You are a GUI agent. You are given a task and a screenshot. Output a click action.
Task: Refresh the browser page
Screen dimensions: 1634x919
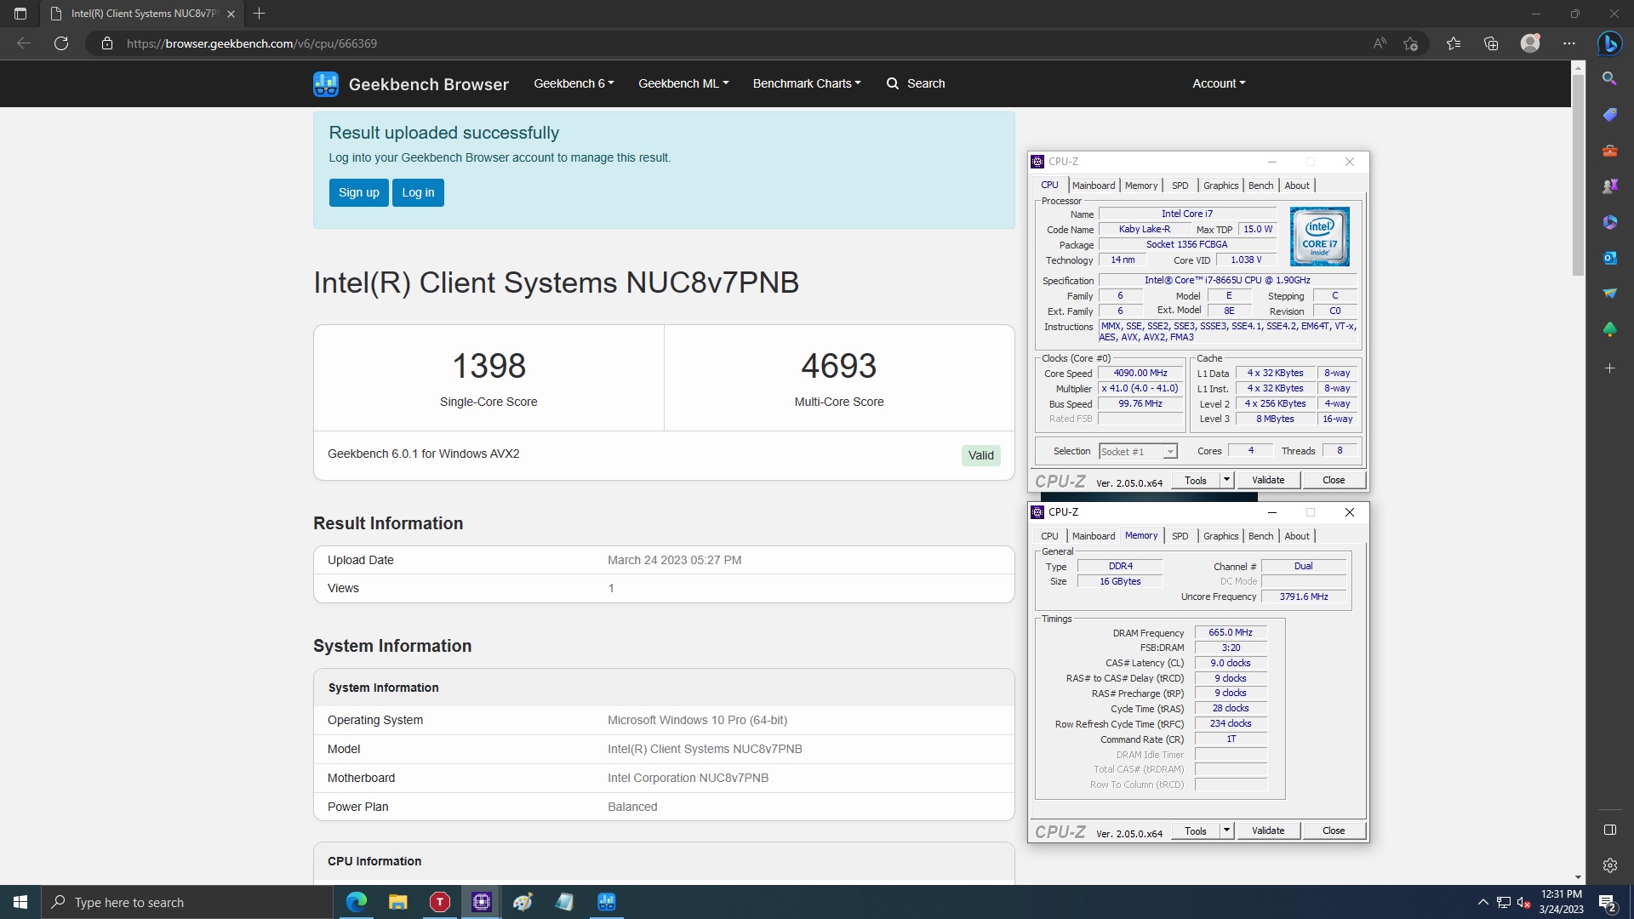pos(61,43)
